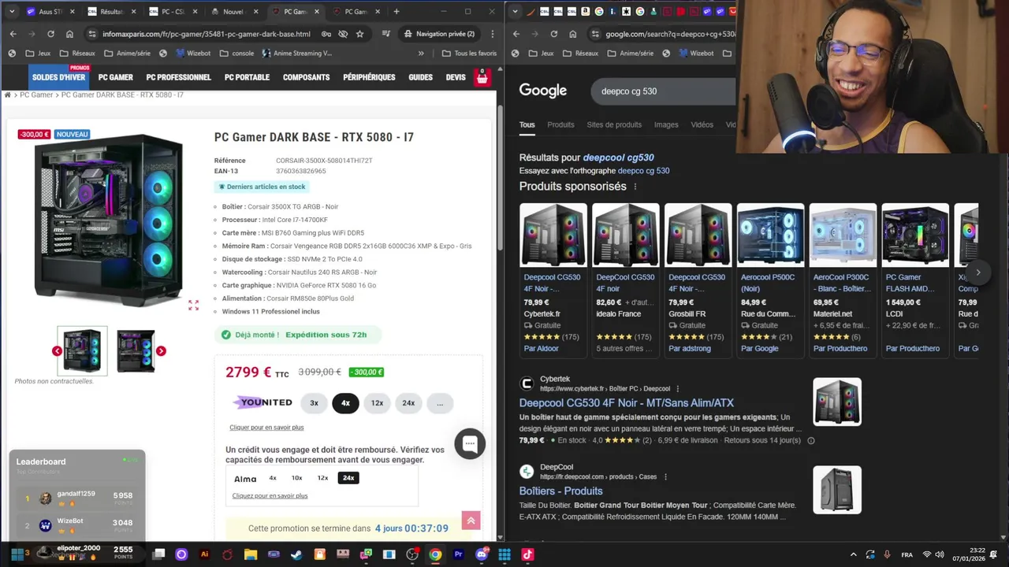This screenshot has height=567, width=1009.
Task: Reload the Infomax page
Action: pos(50,34)
